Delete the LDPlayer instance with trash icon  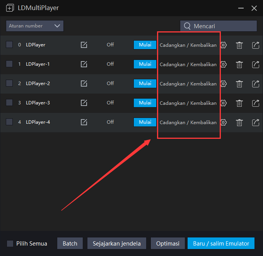point(239,45)
